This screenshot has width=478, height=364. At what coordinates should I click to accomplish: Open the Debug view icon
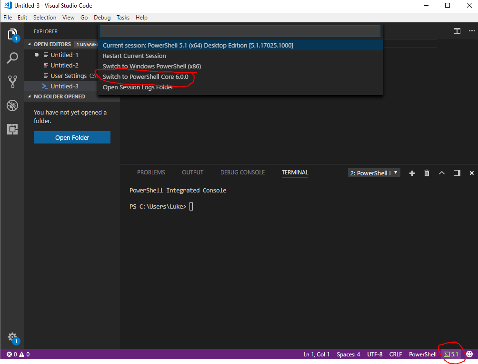12,105
